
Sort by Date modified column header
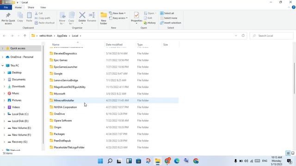[114, 45]
